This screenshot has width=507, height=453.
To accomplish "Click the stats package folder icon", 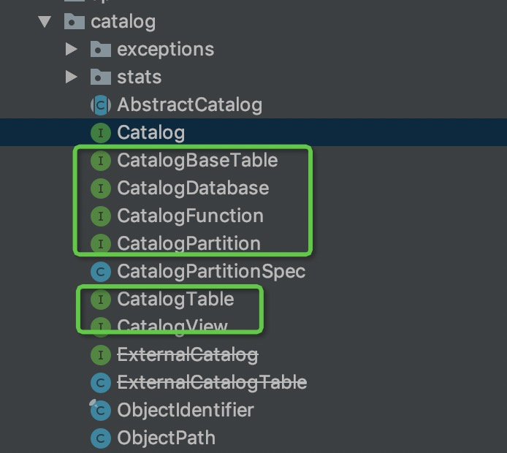I will pos(100,77).
